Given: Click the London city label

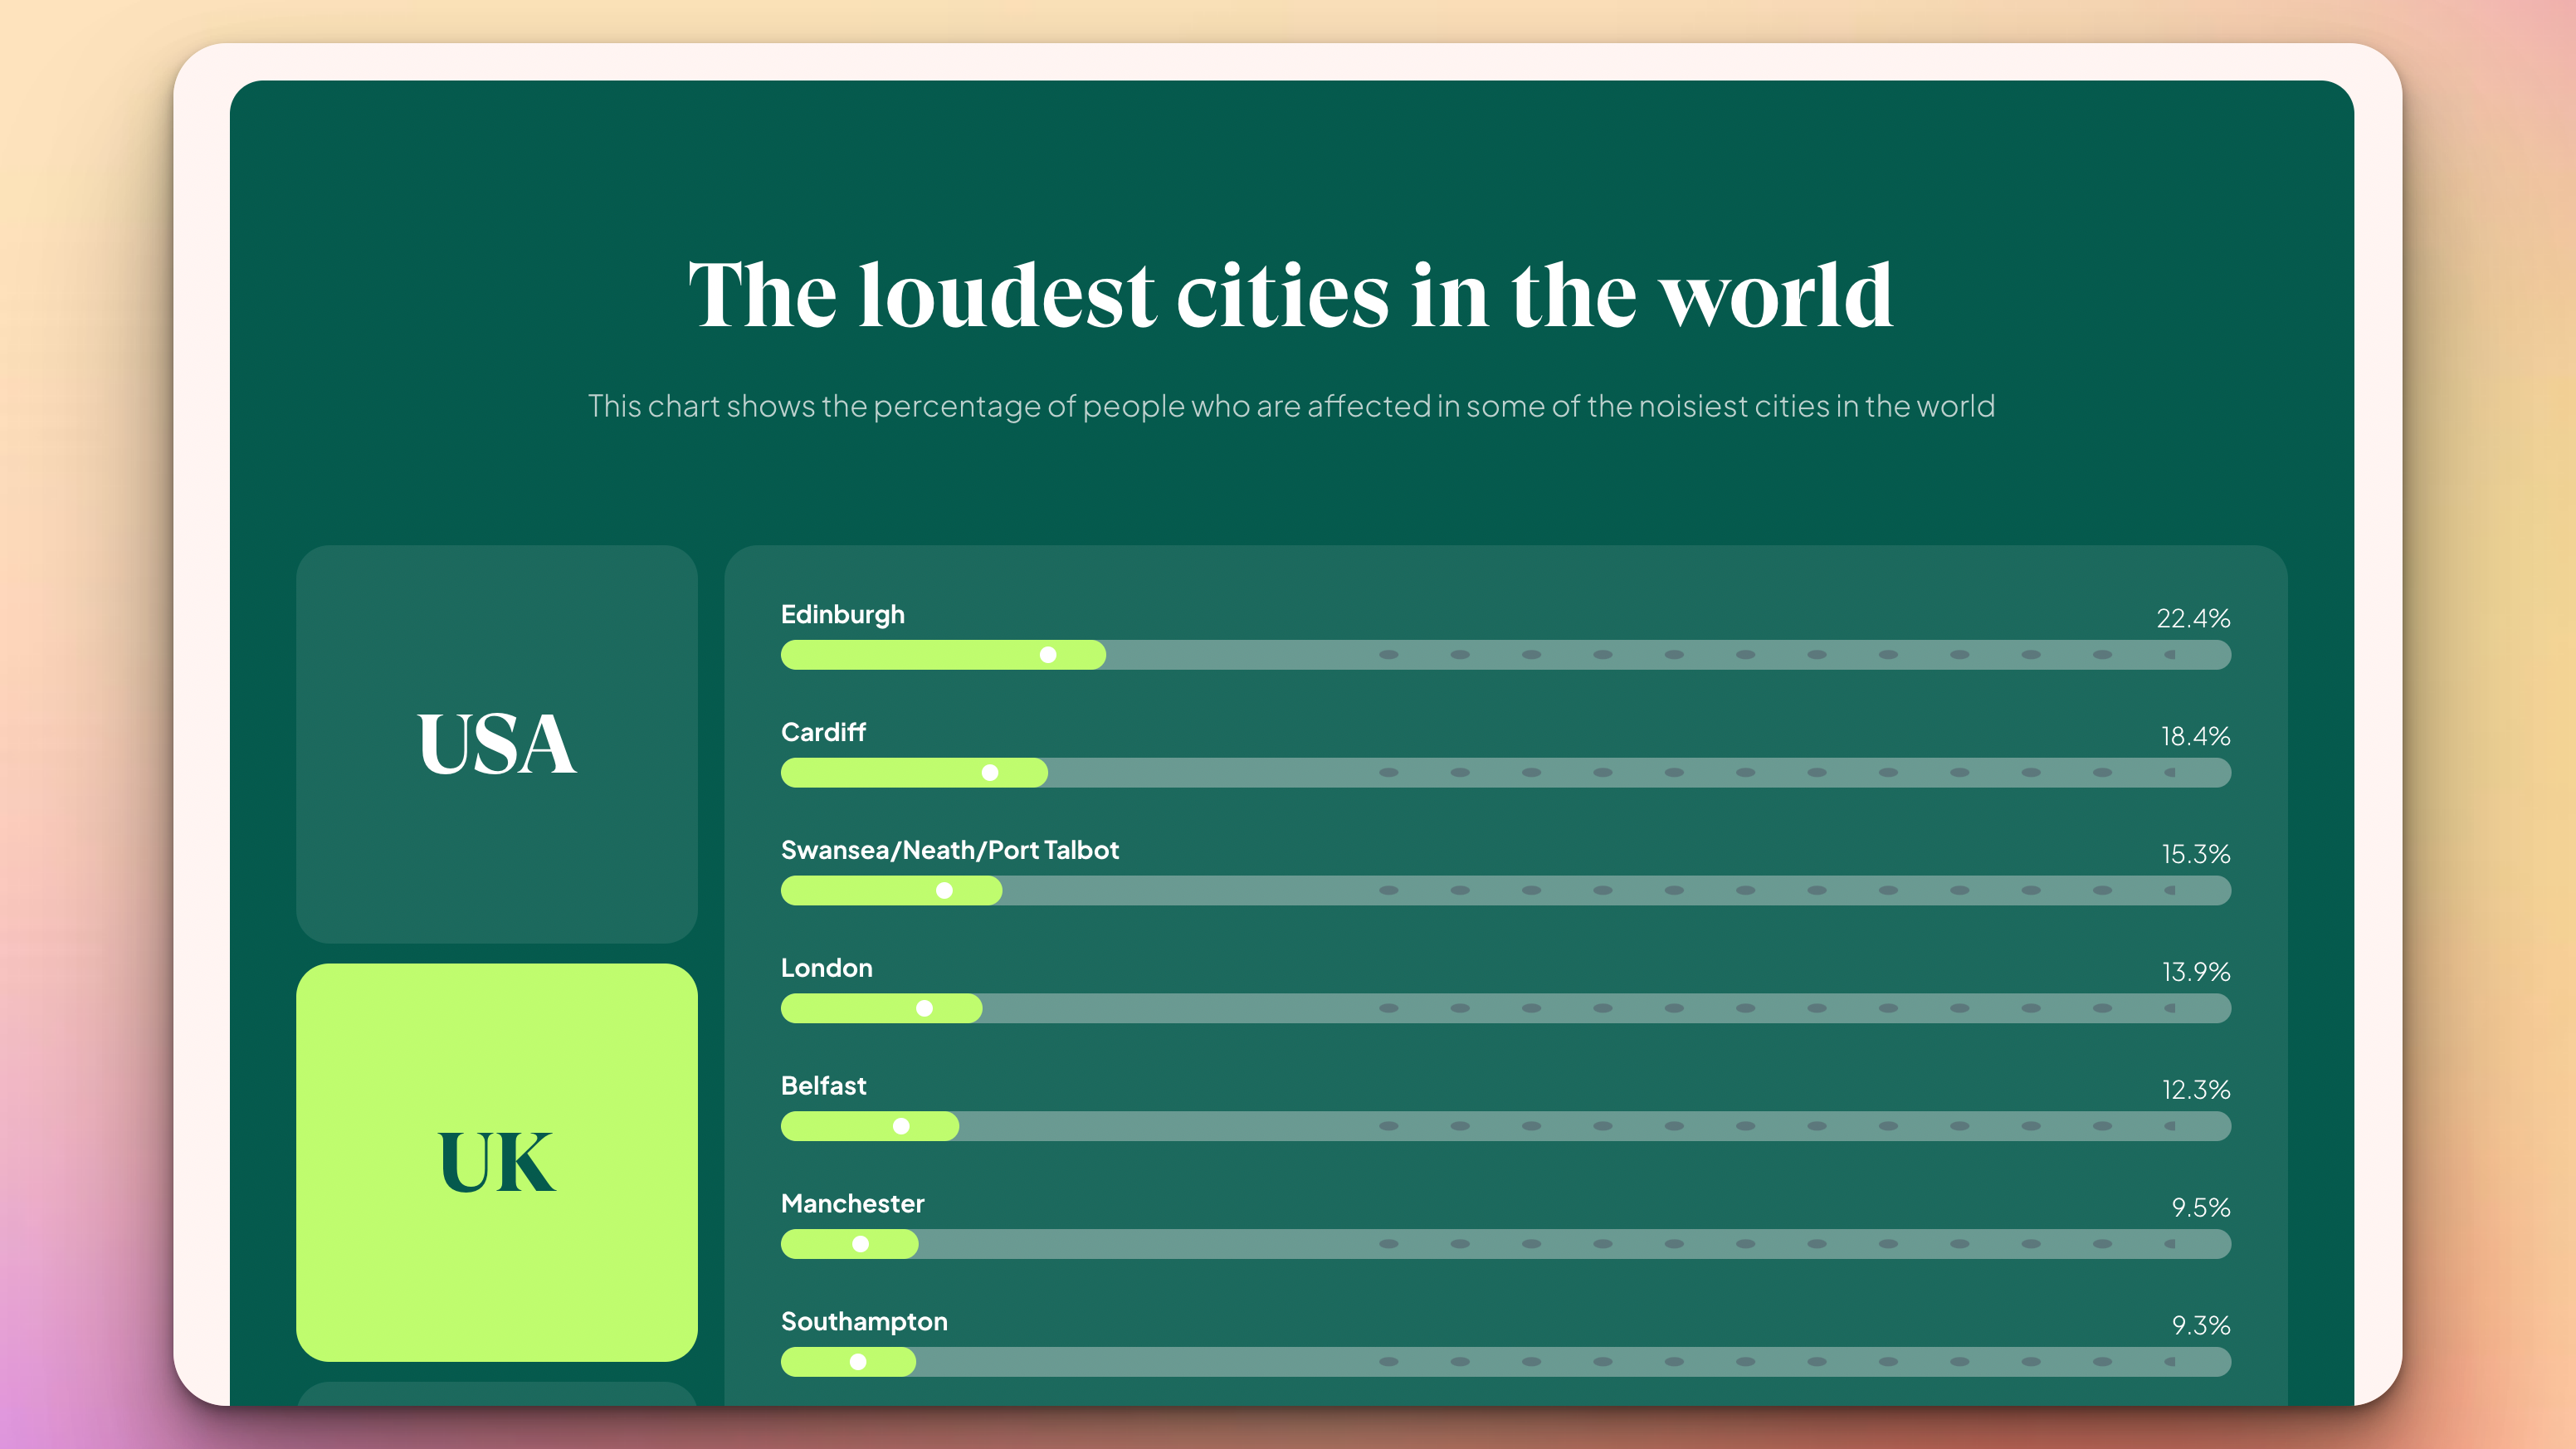Looking at the screenshot, I should click(826, 968).
